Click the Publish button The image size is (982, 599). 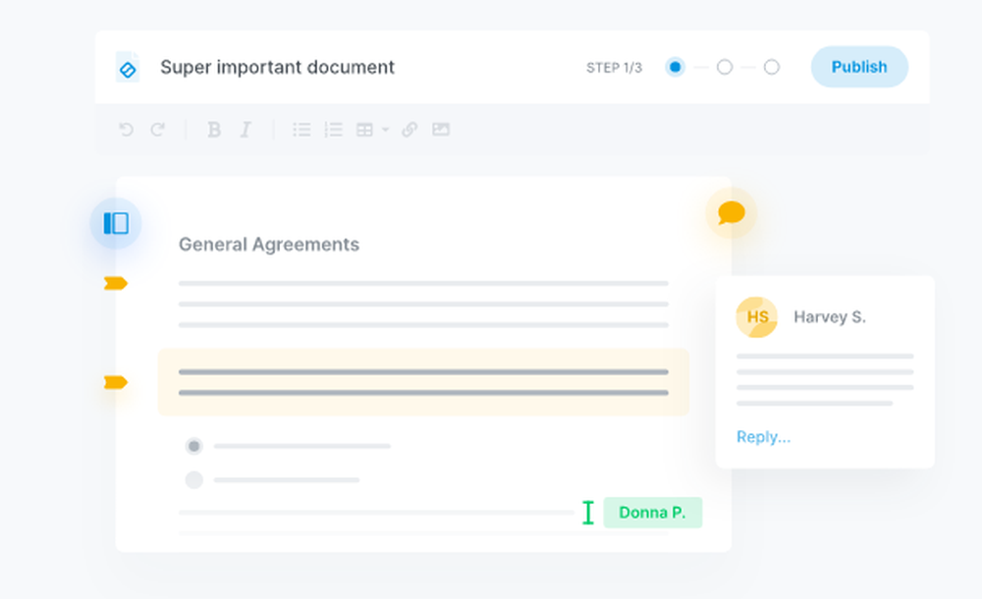pos(858,67)
